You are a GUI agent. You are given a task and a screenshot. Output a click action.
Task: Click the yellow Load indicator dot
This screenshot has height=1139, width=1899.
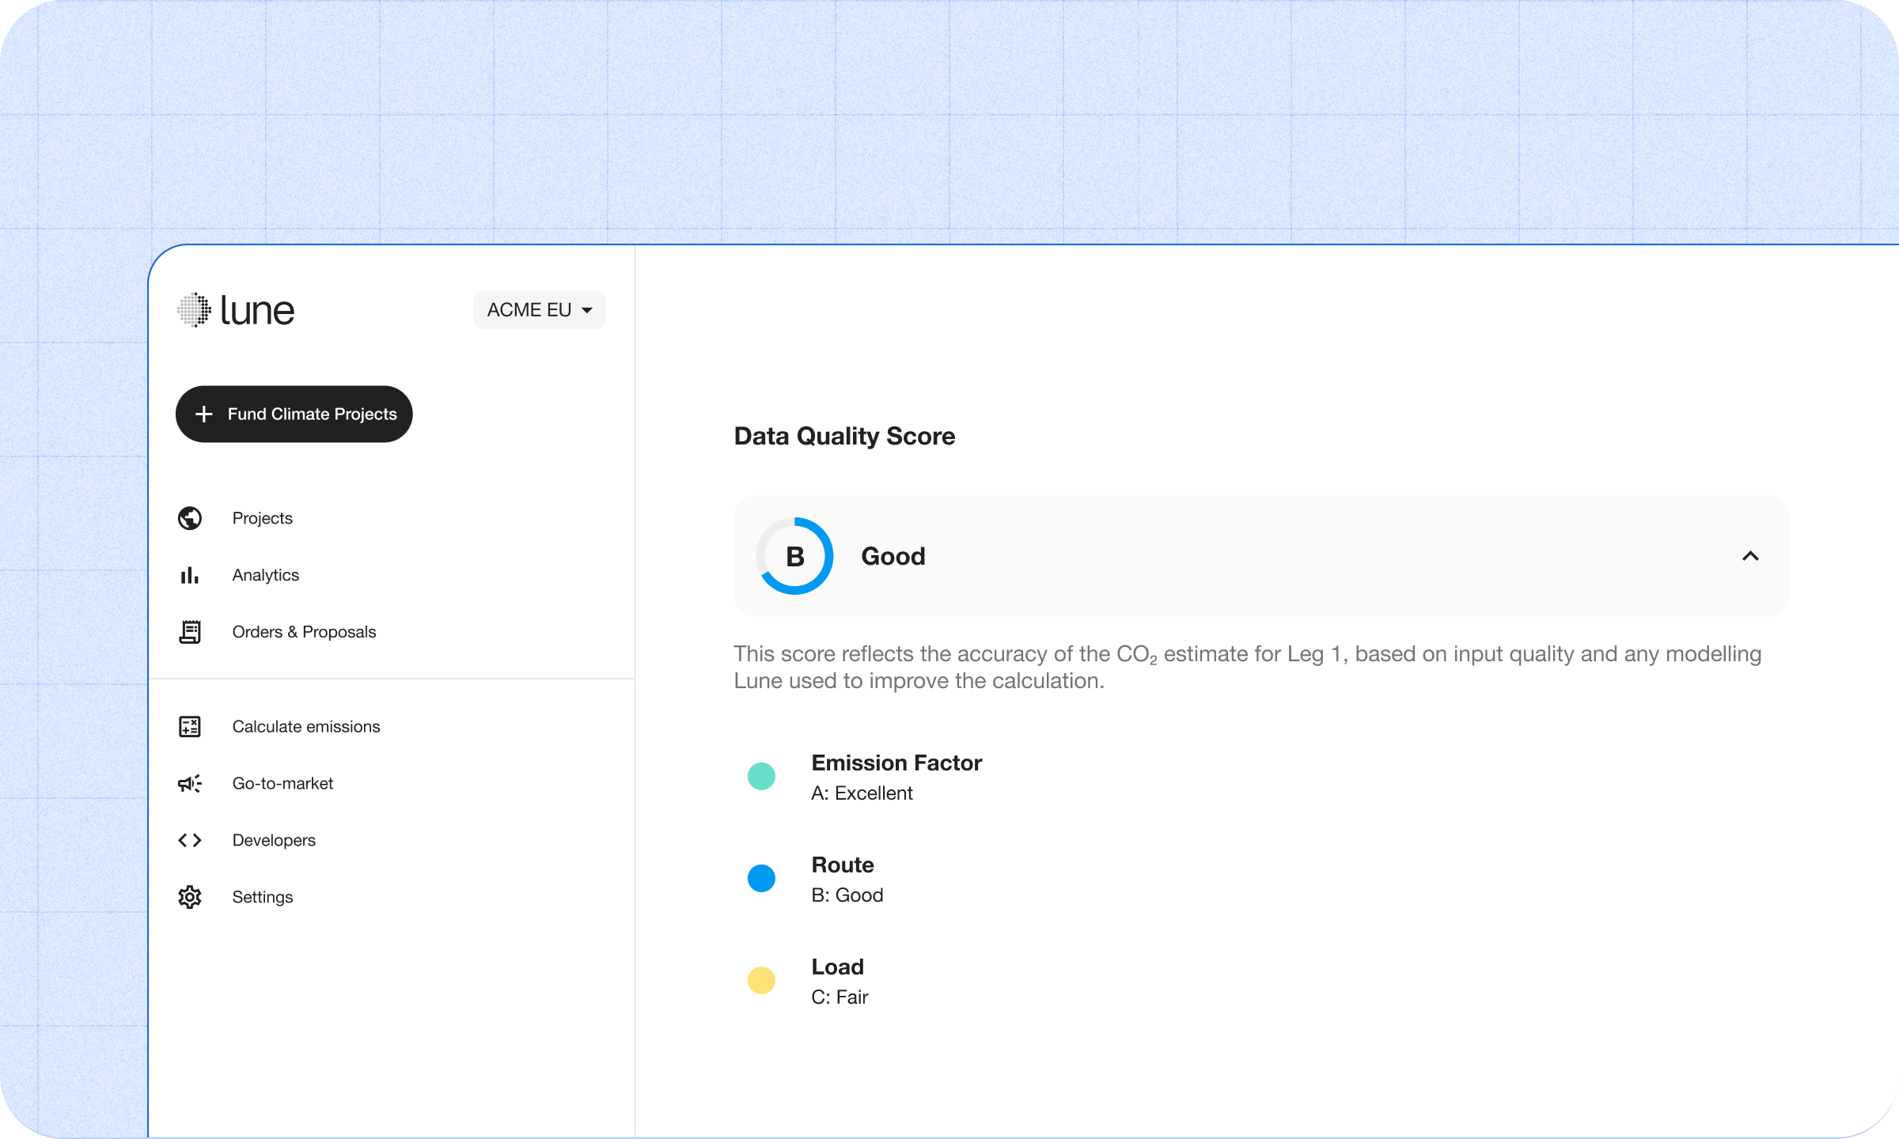761,980
